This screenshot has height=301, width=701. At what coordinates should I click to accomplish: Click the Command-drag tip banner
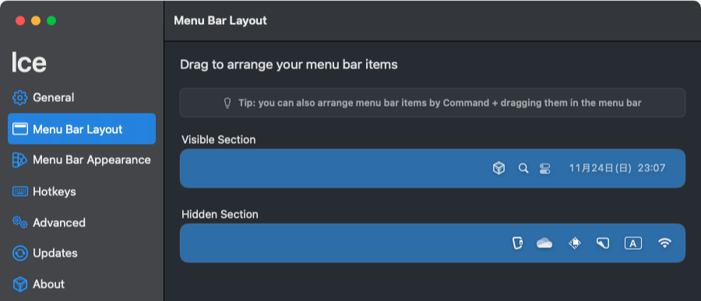(x=432, y=103)
